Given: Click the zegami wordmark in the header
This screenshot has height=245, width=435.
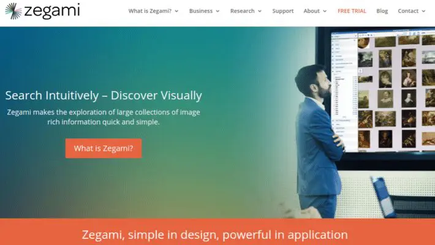Looking at the screenshot, I should (x=52, y=11).
